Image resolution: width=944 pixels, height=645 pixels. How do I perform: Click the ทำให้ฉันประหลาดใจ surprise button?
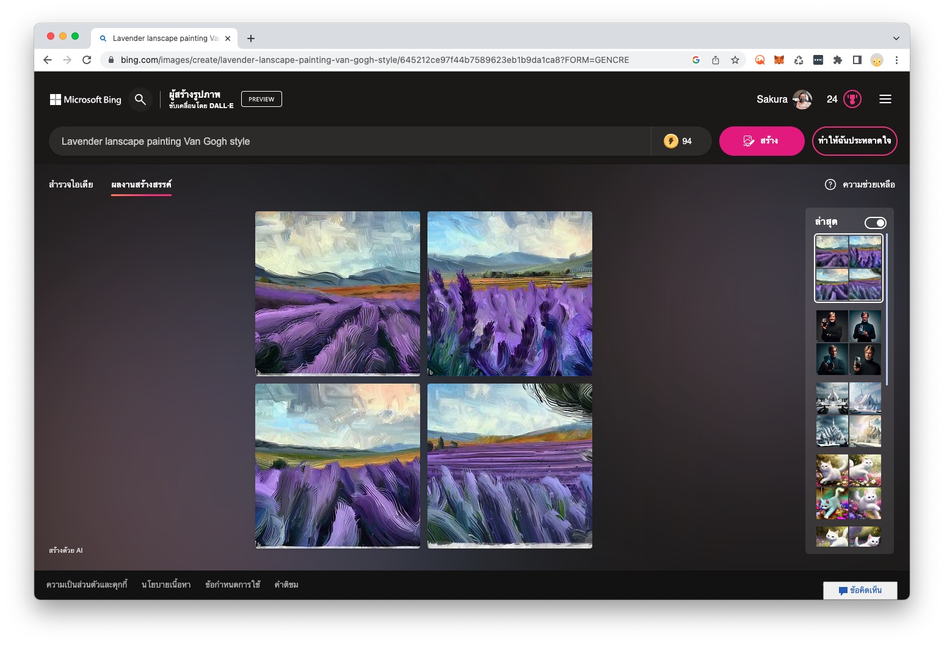click(854, 141)
